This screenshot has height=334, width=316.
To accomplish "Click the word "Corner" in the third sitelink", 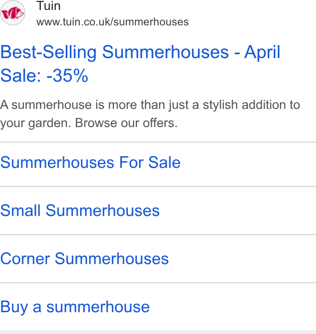I will click(x=25, y=259).
